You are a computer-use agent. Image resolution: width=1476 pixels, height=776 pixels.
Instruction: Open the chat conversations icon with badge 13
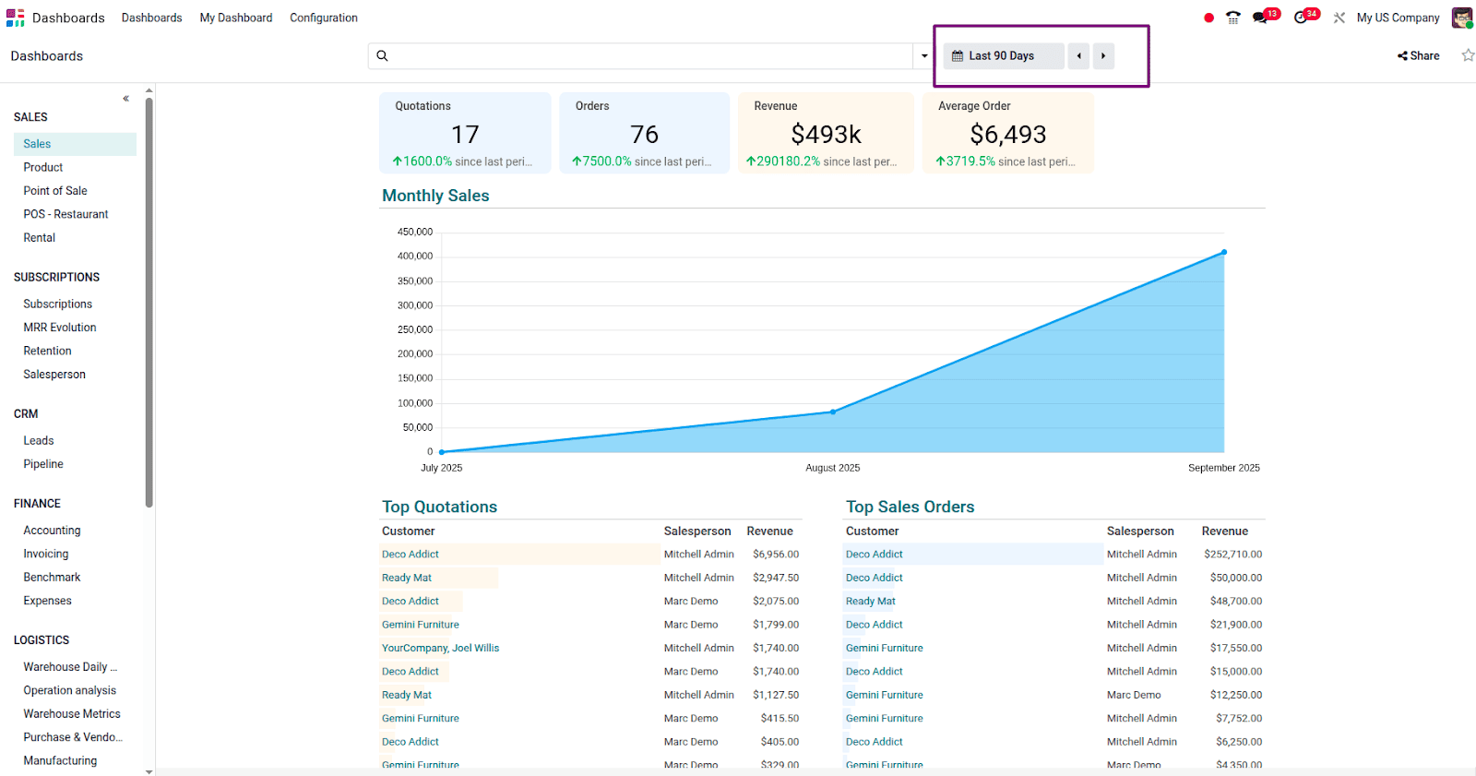[x=1260, y=18]
